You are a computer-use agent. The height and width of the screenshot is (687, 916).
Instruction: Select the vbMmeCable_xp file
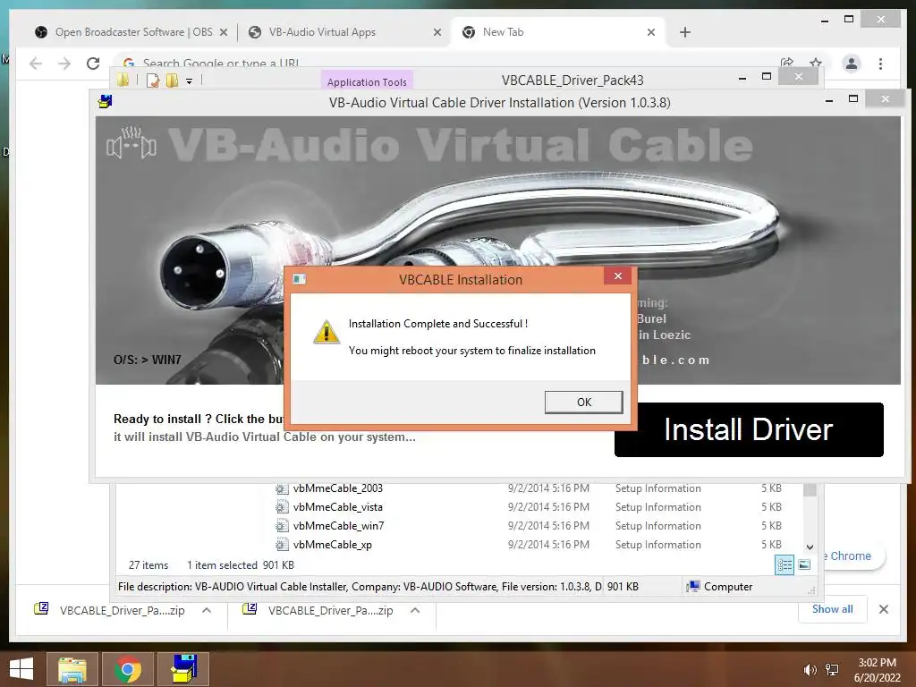pos(333,545)
